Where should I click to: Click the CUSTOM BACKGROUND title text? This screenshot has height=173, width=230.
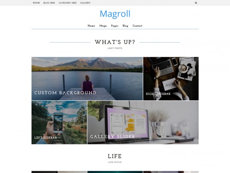(65, 93)
